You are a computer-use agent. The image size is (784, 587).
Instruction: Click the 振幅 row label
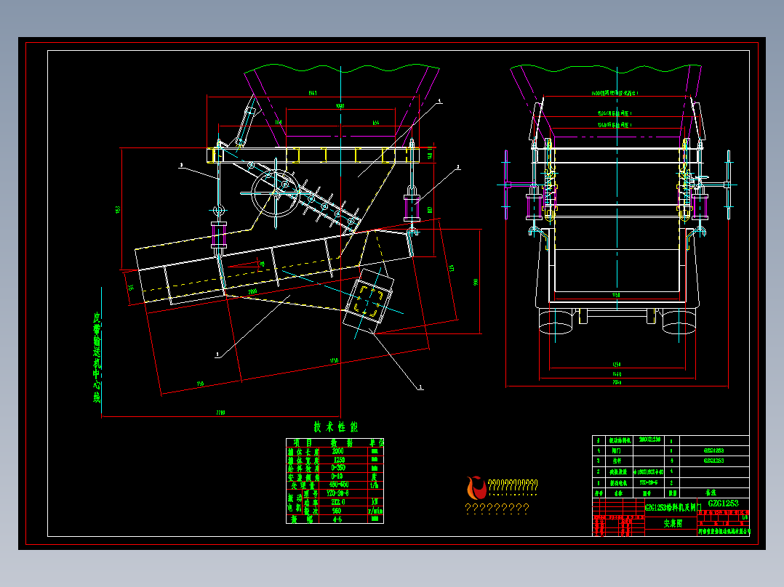click(301, 519)
